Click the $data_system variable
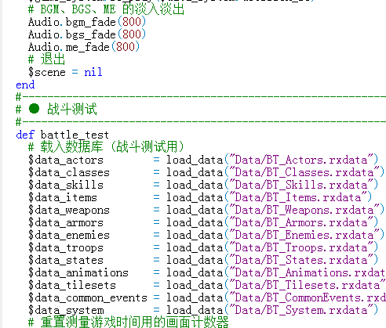This screenshot has height=328, width=386. [66, 310]
